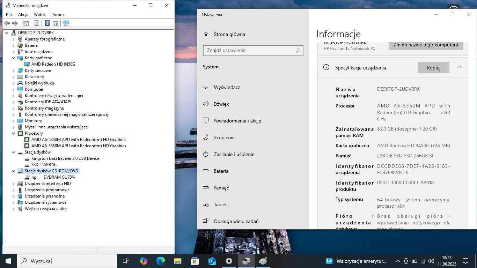Collapse the Stacje dysków CD-ROM/DVD arrow
477x268 pixels.
pos(14,171)
